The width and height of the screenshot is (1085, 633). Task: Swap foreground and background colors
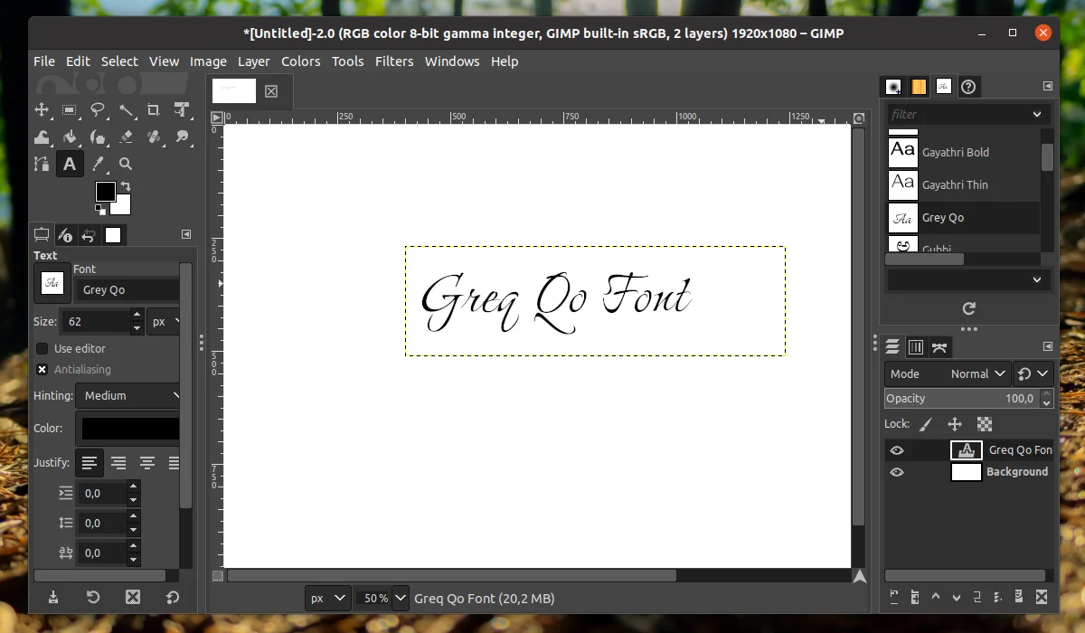126,186
